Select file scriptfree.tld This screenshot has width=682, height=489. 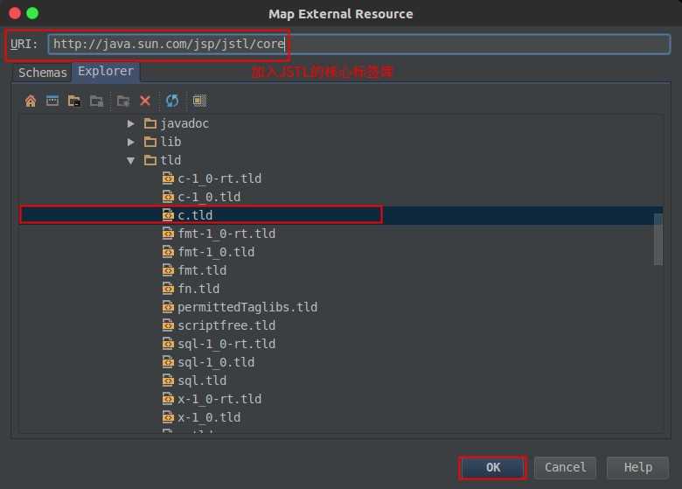[226, 325]
